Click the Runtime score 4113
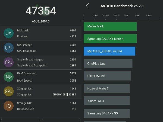The image size is (163, 122). click(x=73, y=36)
